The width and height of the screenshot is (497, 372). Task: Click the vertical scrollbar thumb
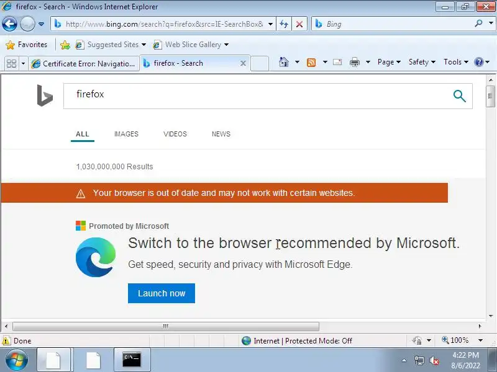pyautogui.click(x=490, y=96)
